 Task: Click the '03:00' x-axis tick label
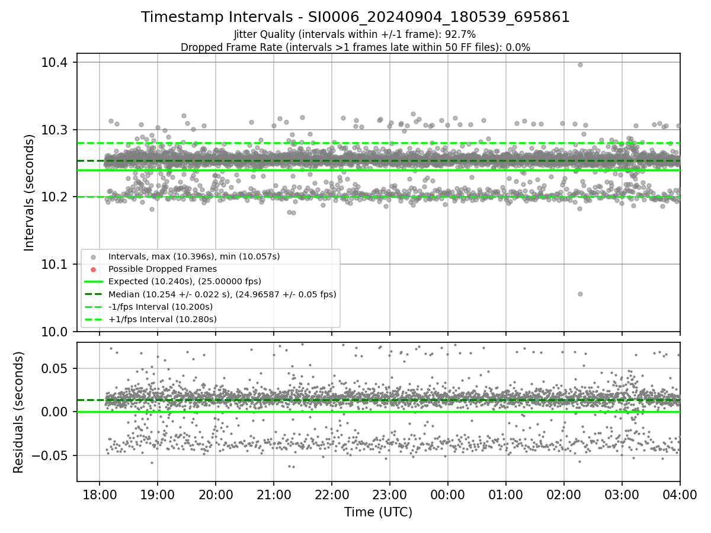(622, 495)
